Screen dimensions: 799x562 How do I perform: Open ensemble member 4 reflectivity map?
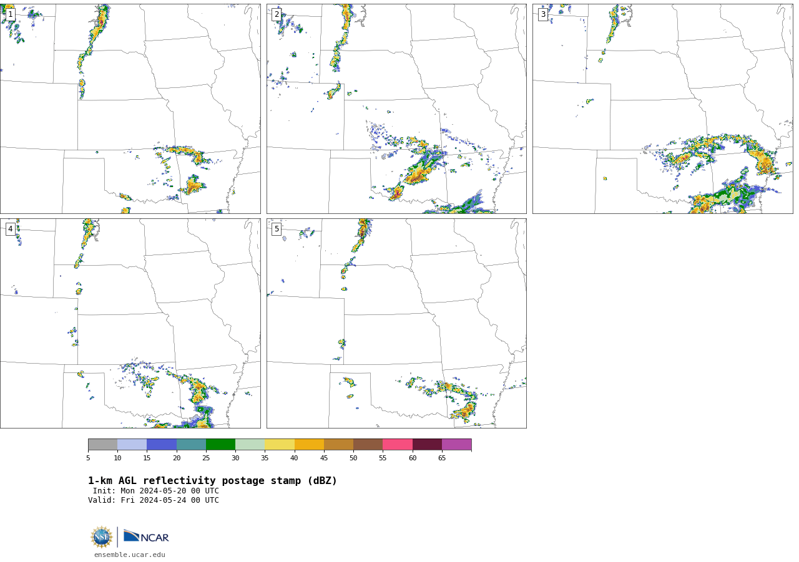coord(130,323)
